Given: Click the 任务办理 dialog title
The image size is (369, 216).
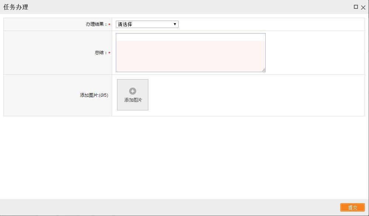Looking at the screenshot, I should 15,7.
